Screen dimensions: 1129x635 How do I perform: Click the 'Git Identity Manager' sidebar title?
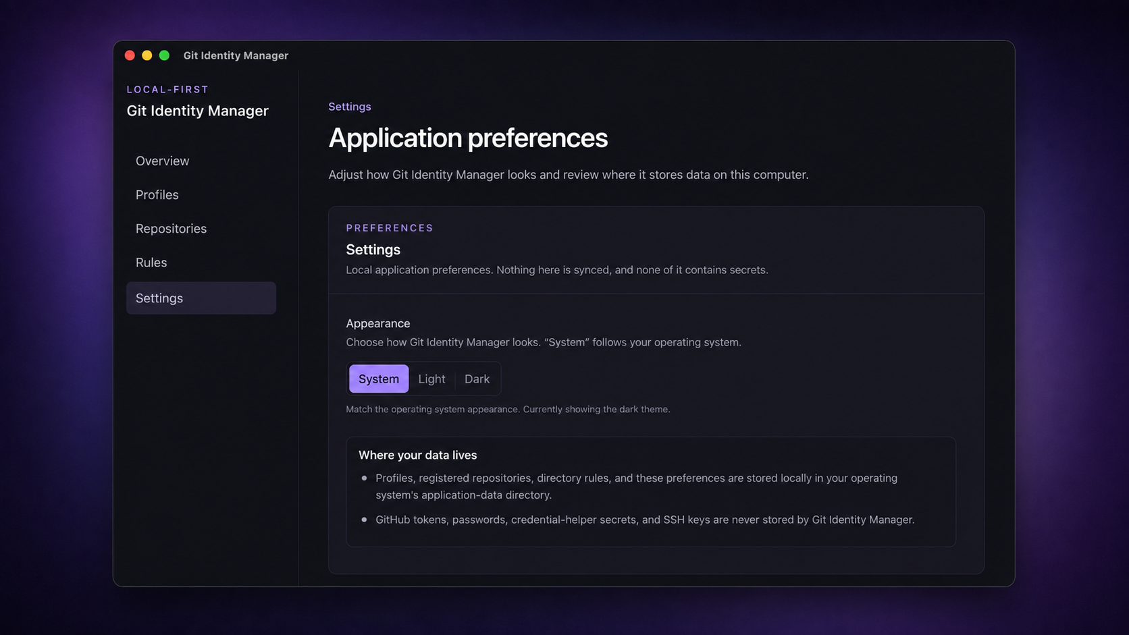point(198,111)
